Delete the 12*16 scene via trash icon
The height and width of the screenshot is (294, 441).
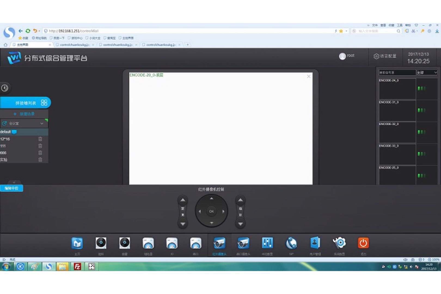tap(40, 139)
